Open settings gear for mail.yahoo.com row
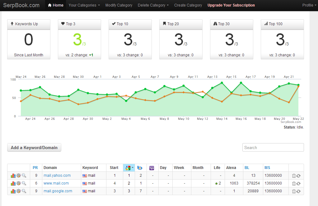The height and width of the screenshot is (206, 318). coord(18,176)
